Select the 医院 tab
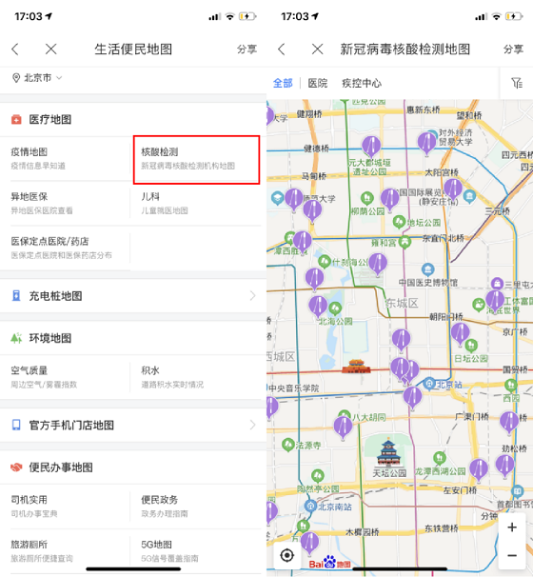 pyautogui.click(x=318, y=83)
